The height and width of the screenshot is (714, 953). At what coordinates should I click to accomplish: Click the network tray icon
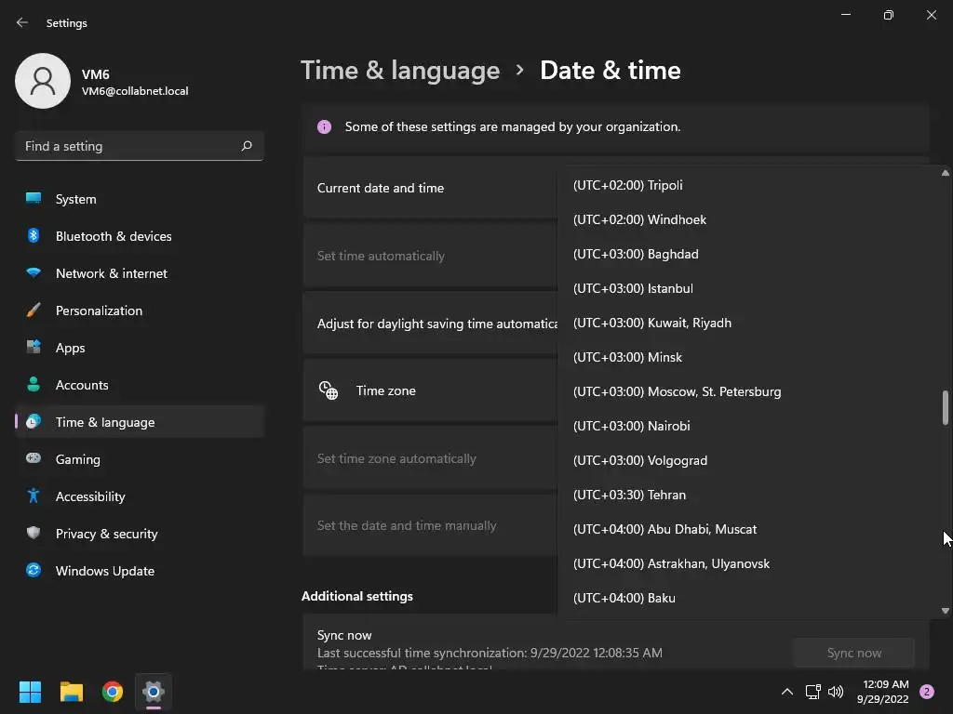(x=812, y=692)
